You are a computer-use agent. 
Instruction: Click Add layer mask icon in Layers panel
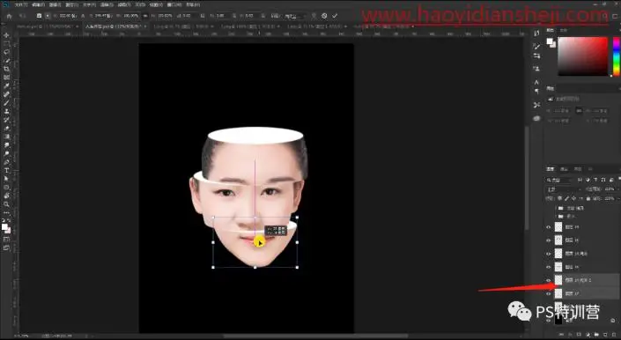coord(579,335)
